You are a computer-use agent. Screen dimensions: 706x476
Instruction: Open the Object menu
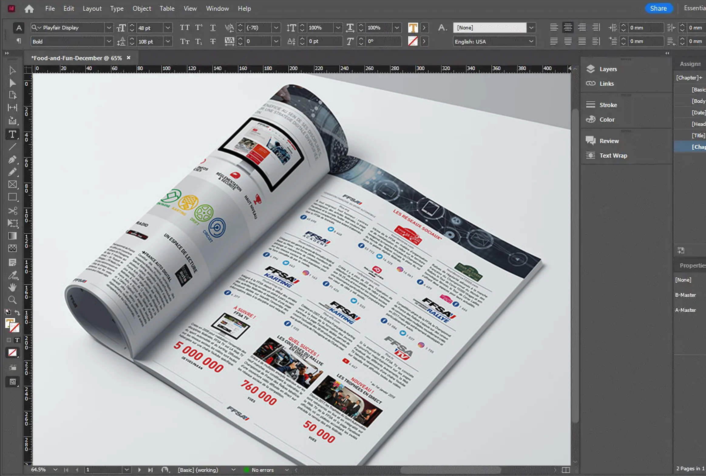click(141, 9)
